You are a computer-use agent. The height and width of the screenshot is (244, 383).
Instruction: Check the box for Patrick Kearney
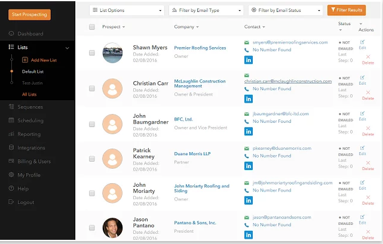point(92,159)
